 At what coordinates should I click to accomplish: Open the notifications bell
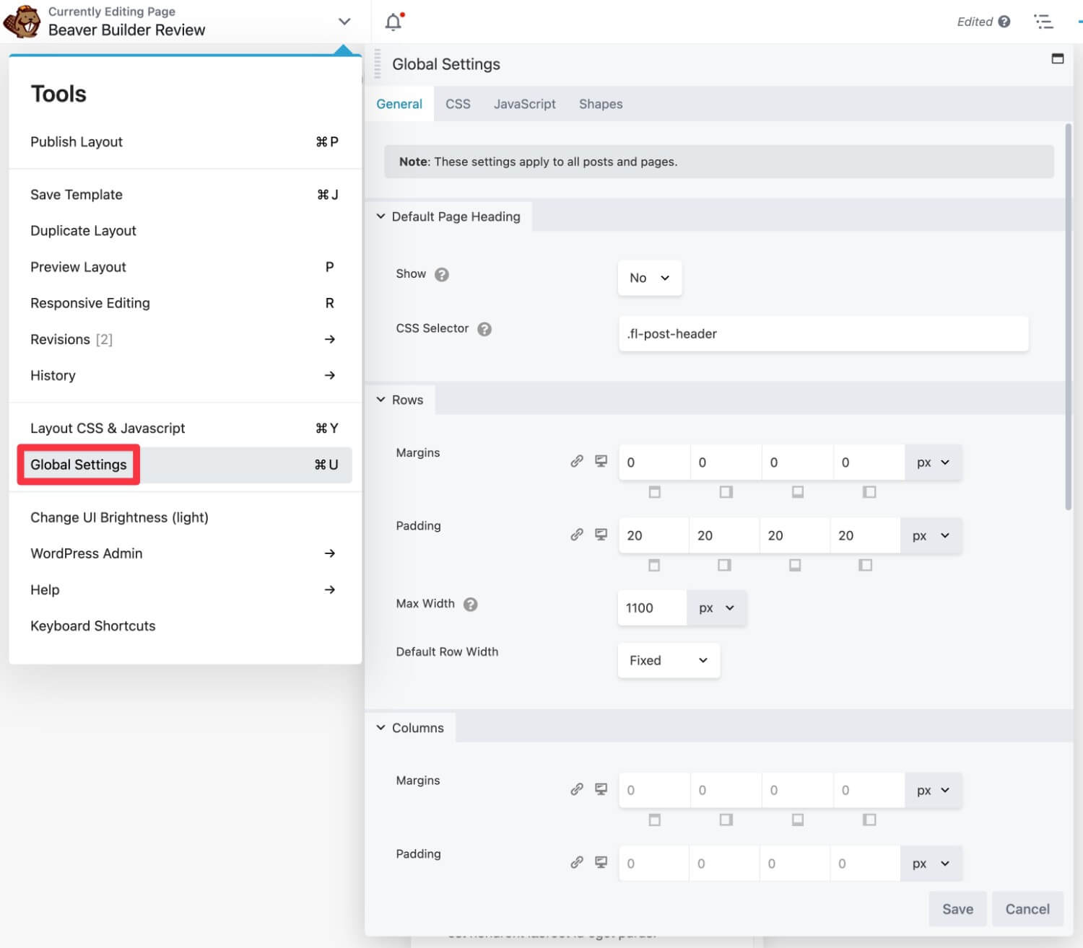point(393,22)
